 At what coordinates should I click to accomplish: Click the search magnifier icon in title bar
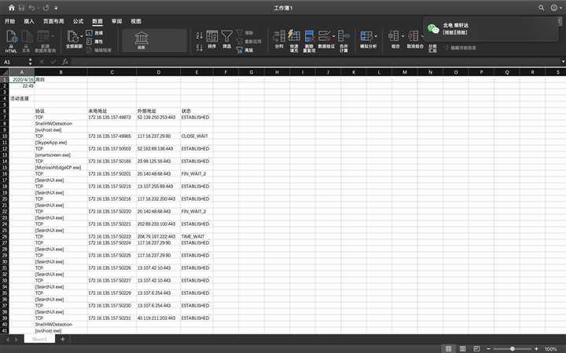(541, 8)
